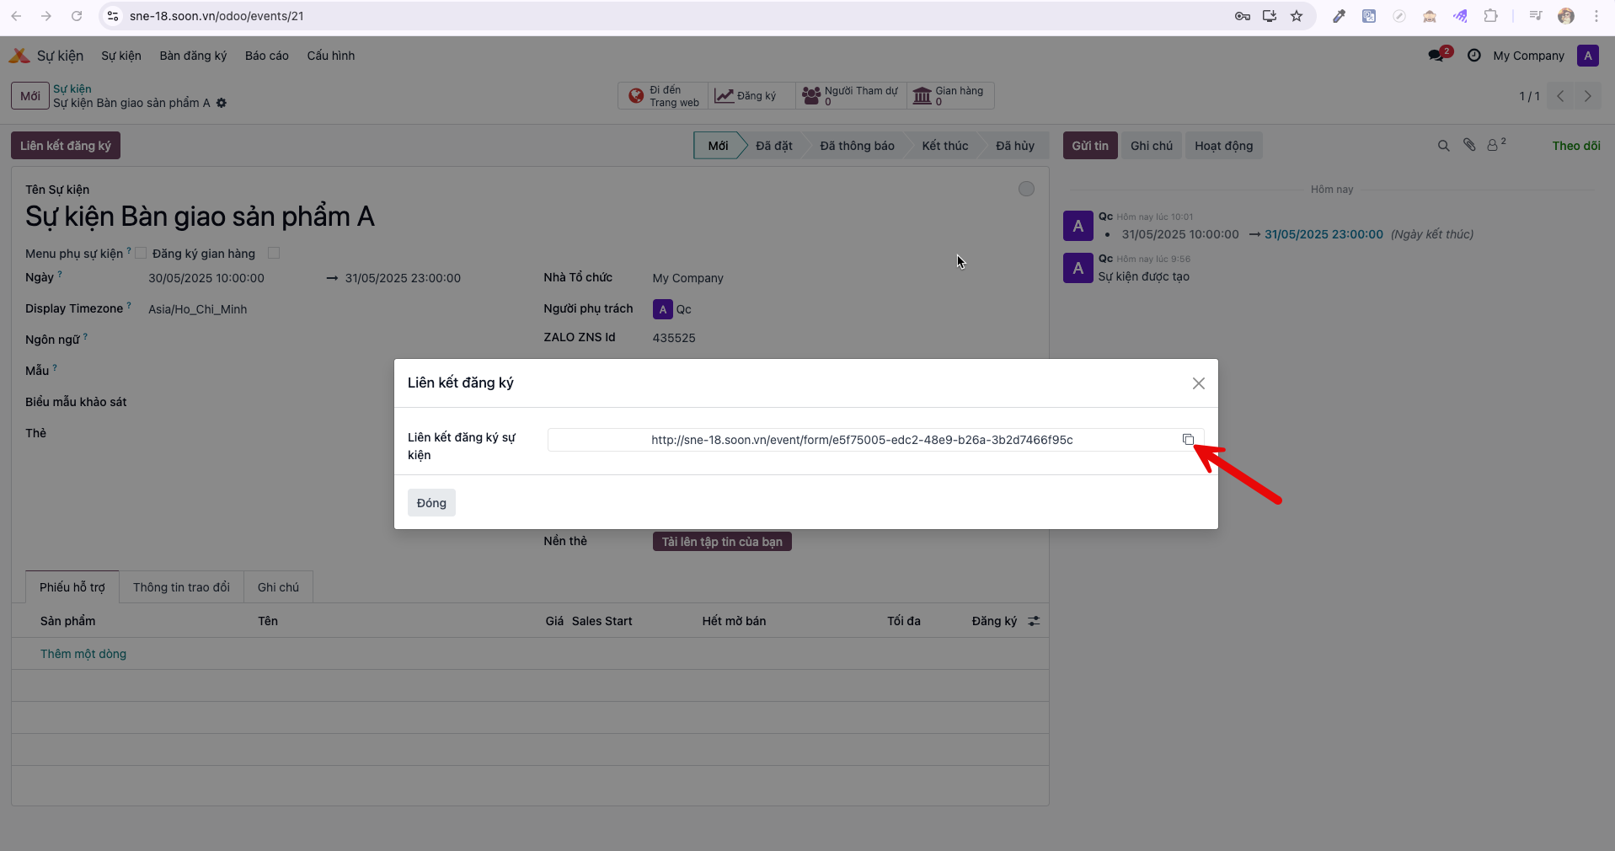Open the Bàn đăng ký menu
The image size is (1615, 851).
click(193, 56)
